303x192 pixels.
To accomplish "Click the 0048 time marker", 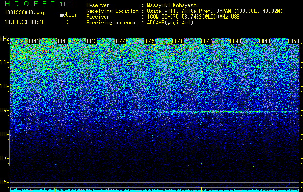I will [236, 41].
